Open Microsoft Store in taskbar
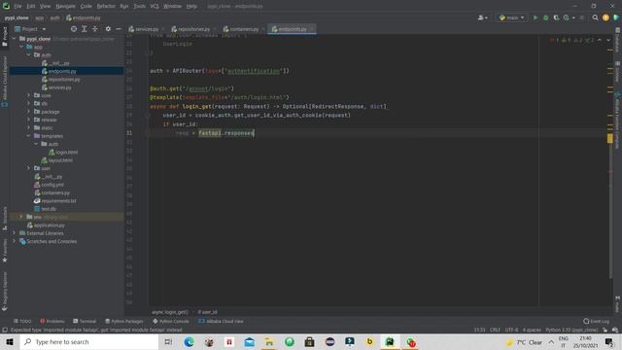Screen dimensions: 622x350 pyautogui.click(x=309, y=341)
